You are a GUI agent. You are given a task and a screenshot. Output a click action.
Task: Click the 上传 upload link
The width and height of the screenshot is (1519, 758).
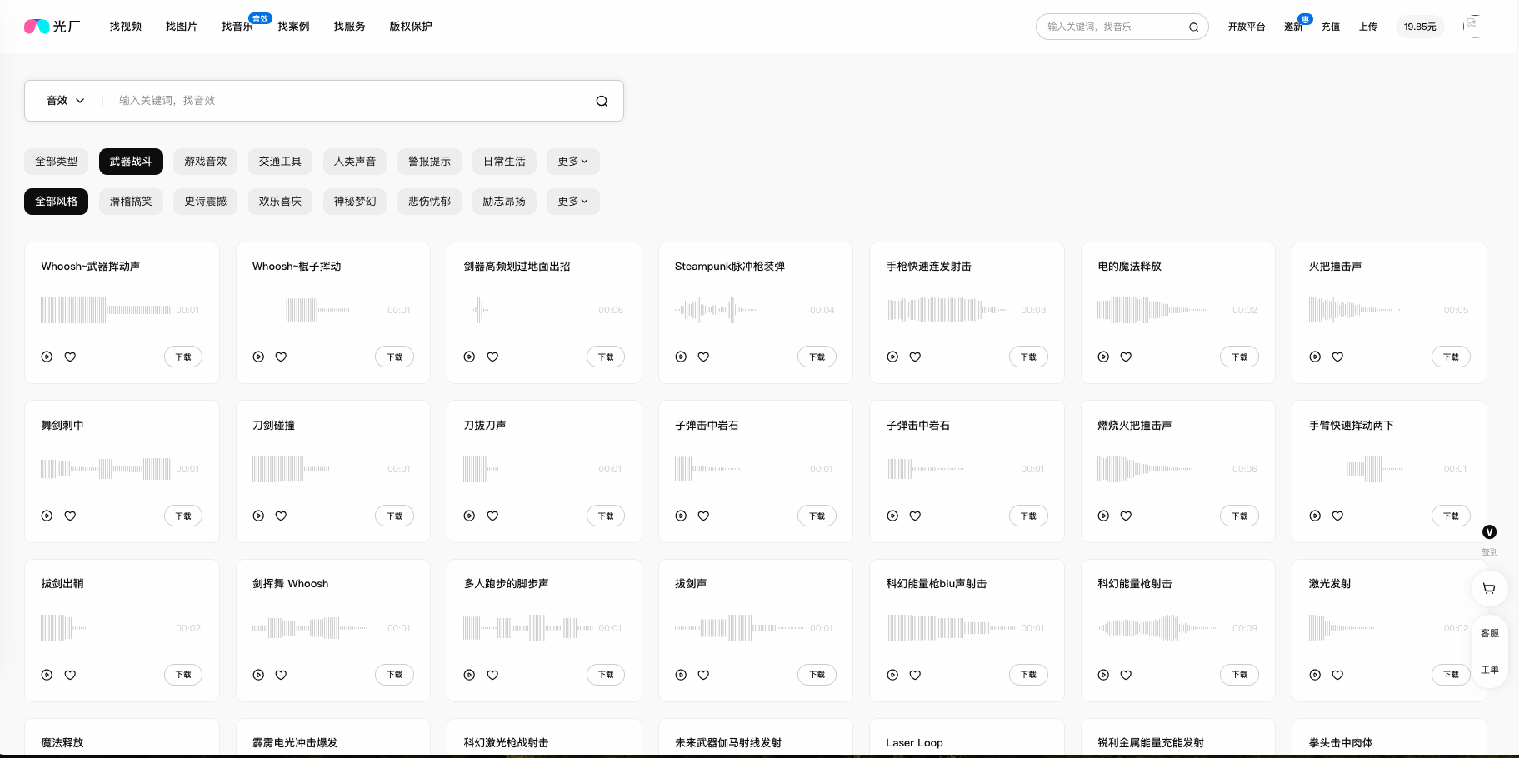1368,27
